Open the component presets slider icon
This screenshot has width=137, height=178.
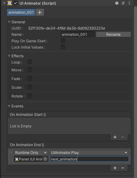point(123,3)
